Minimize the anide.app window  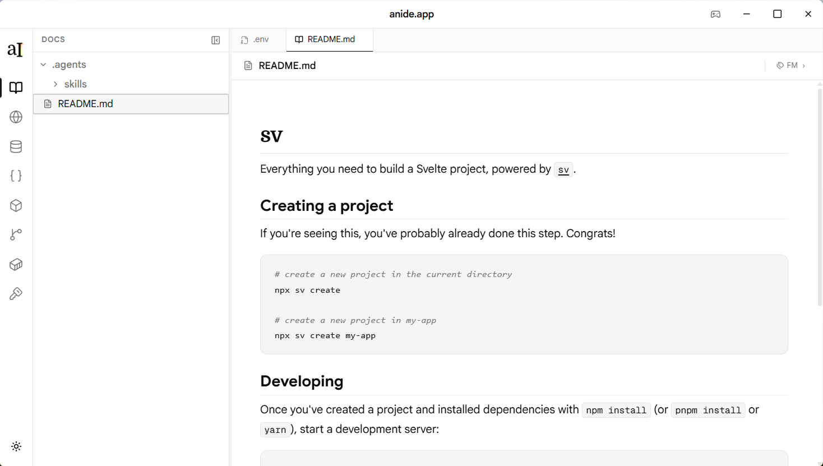pos(746,14)
